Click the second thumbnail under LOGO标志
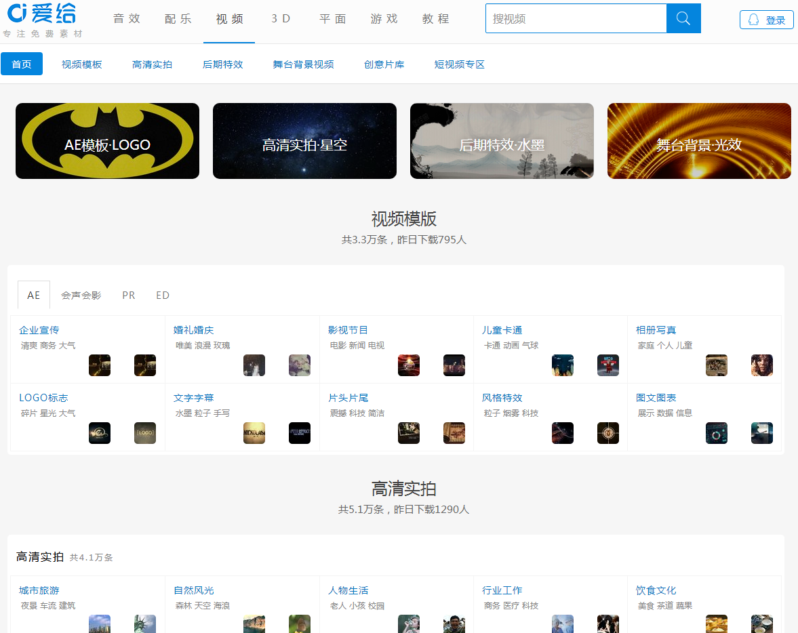Viewport: 798px width, 633px height. point(145,433)
